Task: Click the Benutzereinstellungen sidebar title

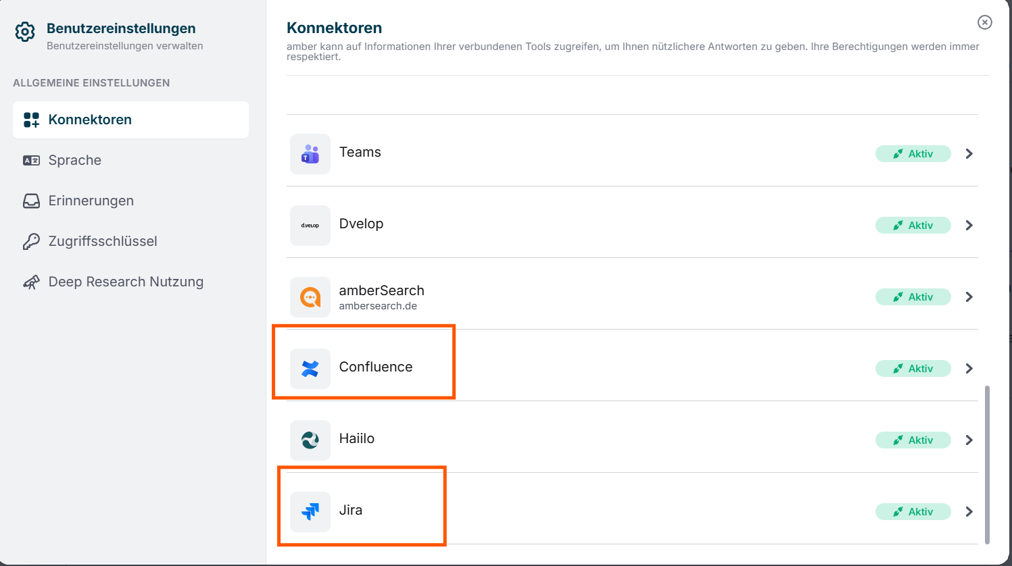Action: 121,28
